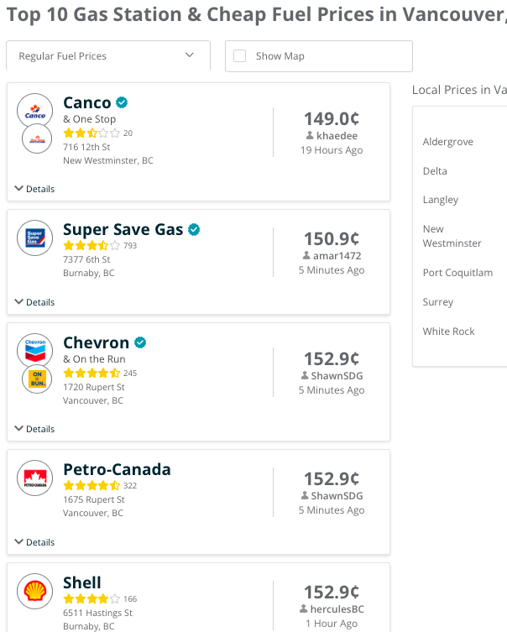Viewport: 507px width, 632px height.
Task: Click the Super Save Gas logo
Action: (x=35, y=238)
